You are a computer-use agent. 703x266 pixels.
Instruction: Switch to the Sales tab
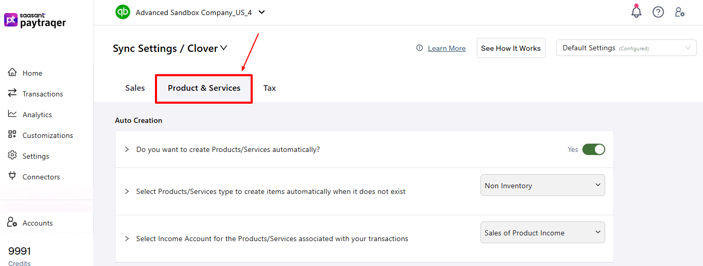(135, 88)
